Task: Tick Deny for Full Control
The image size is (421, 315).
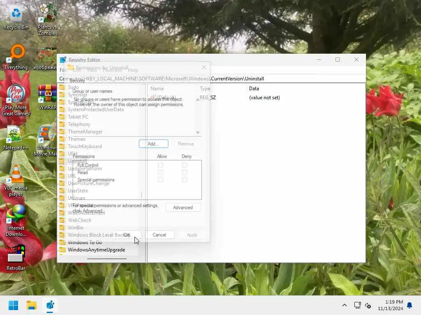Action: click(x=185, y=165)
